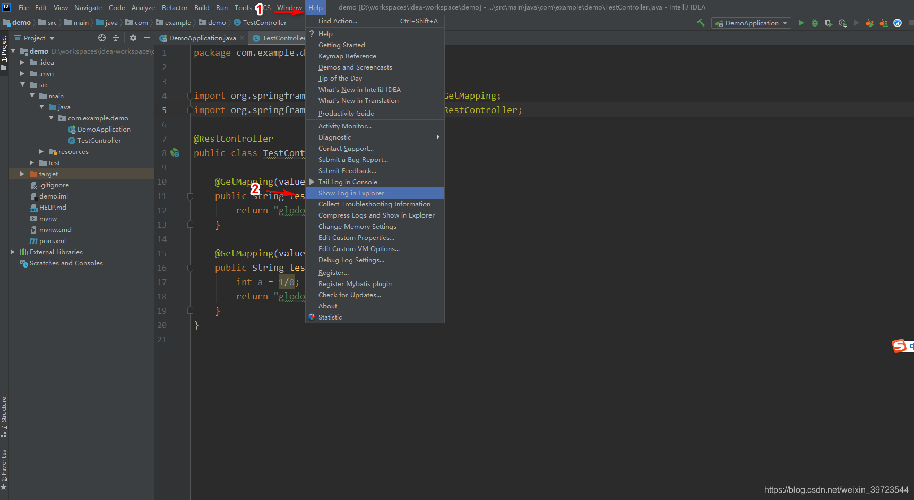The height and width of the screenshot is (500, 914).
Task: Click the IntelliJ IDEA logo icon in title bar
Action: [6, 7]
